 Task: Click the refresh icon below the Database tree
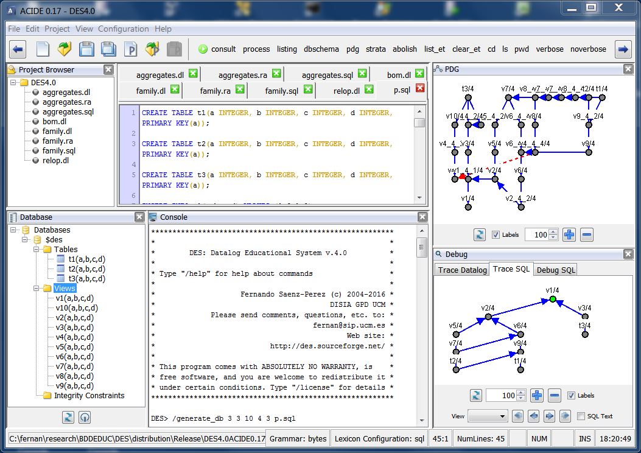68,418
